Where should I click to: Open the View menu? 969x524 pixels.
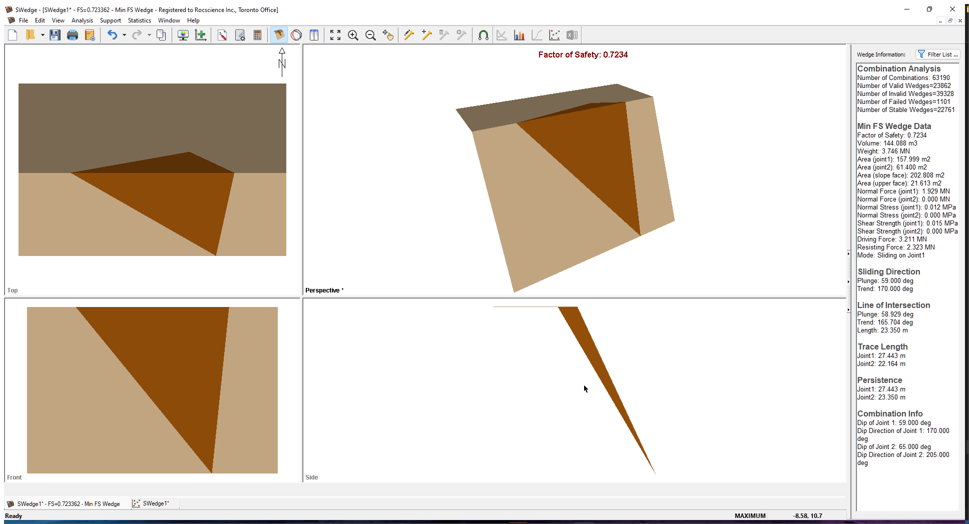[x=58, y=20]
